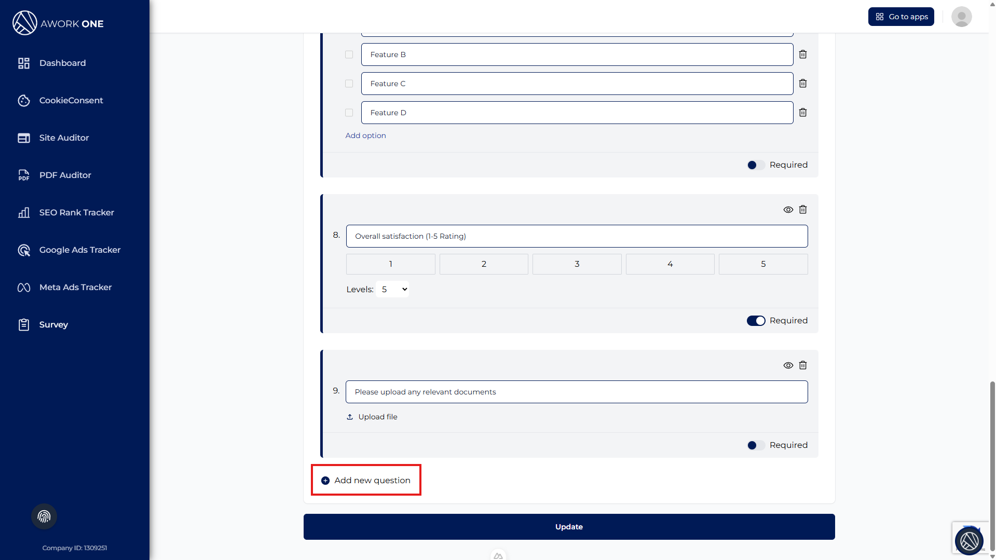
Task: Delete question 9 with trash icon
Action: [x=802, y=365]
